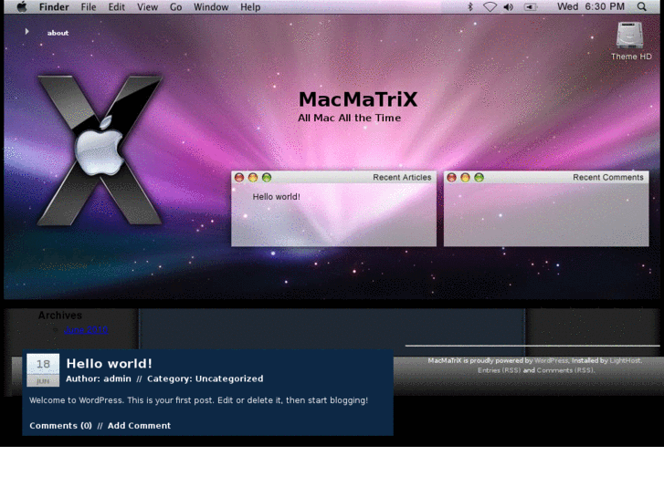
Task: Open Spotlight search magnifier icon
Action: 641,6
